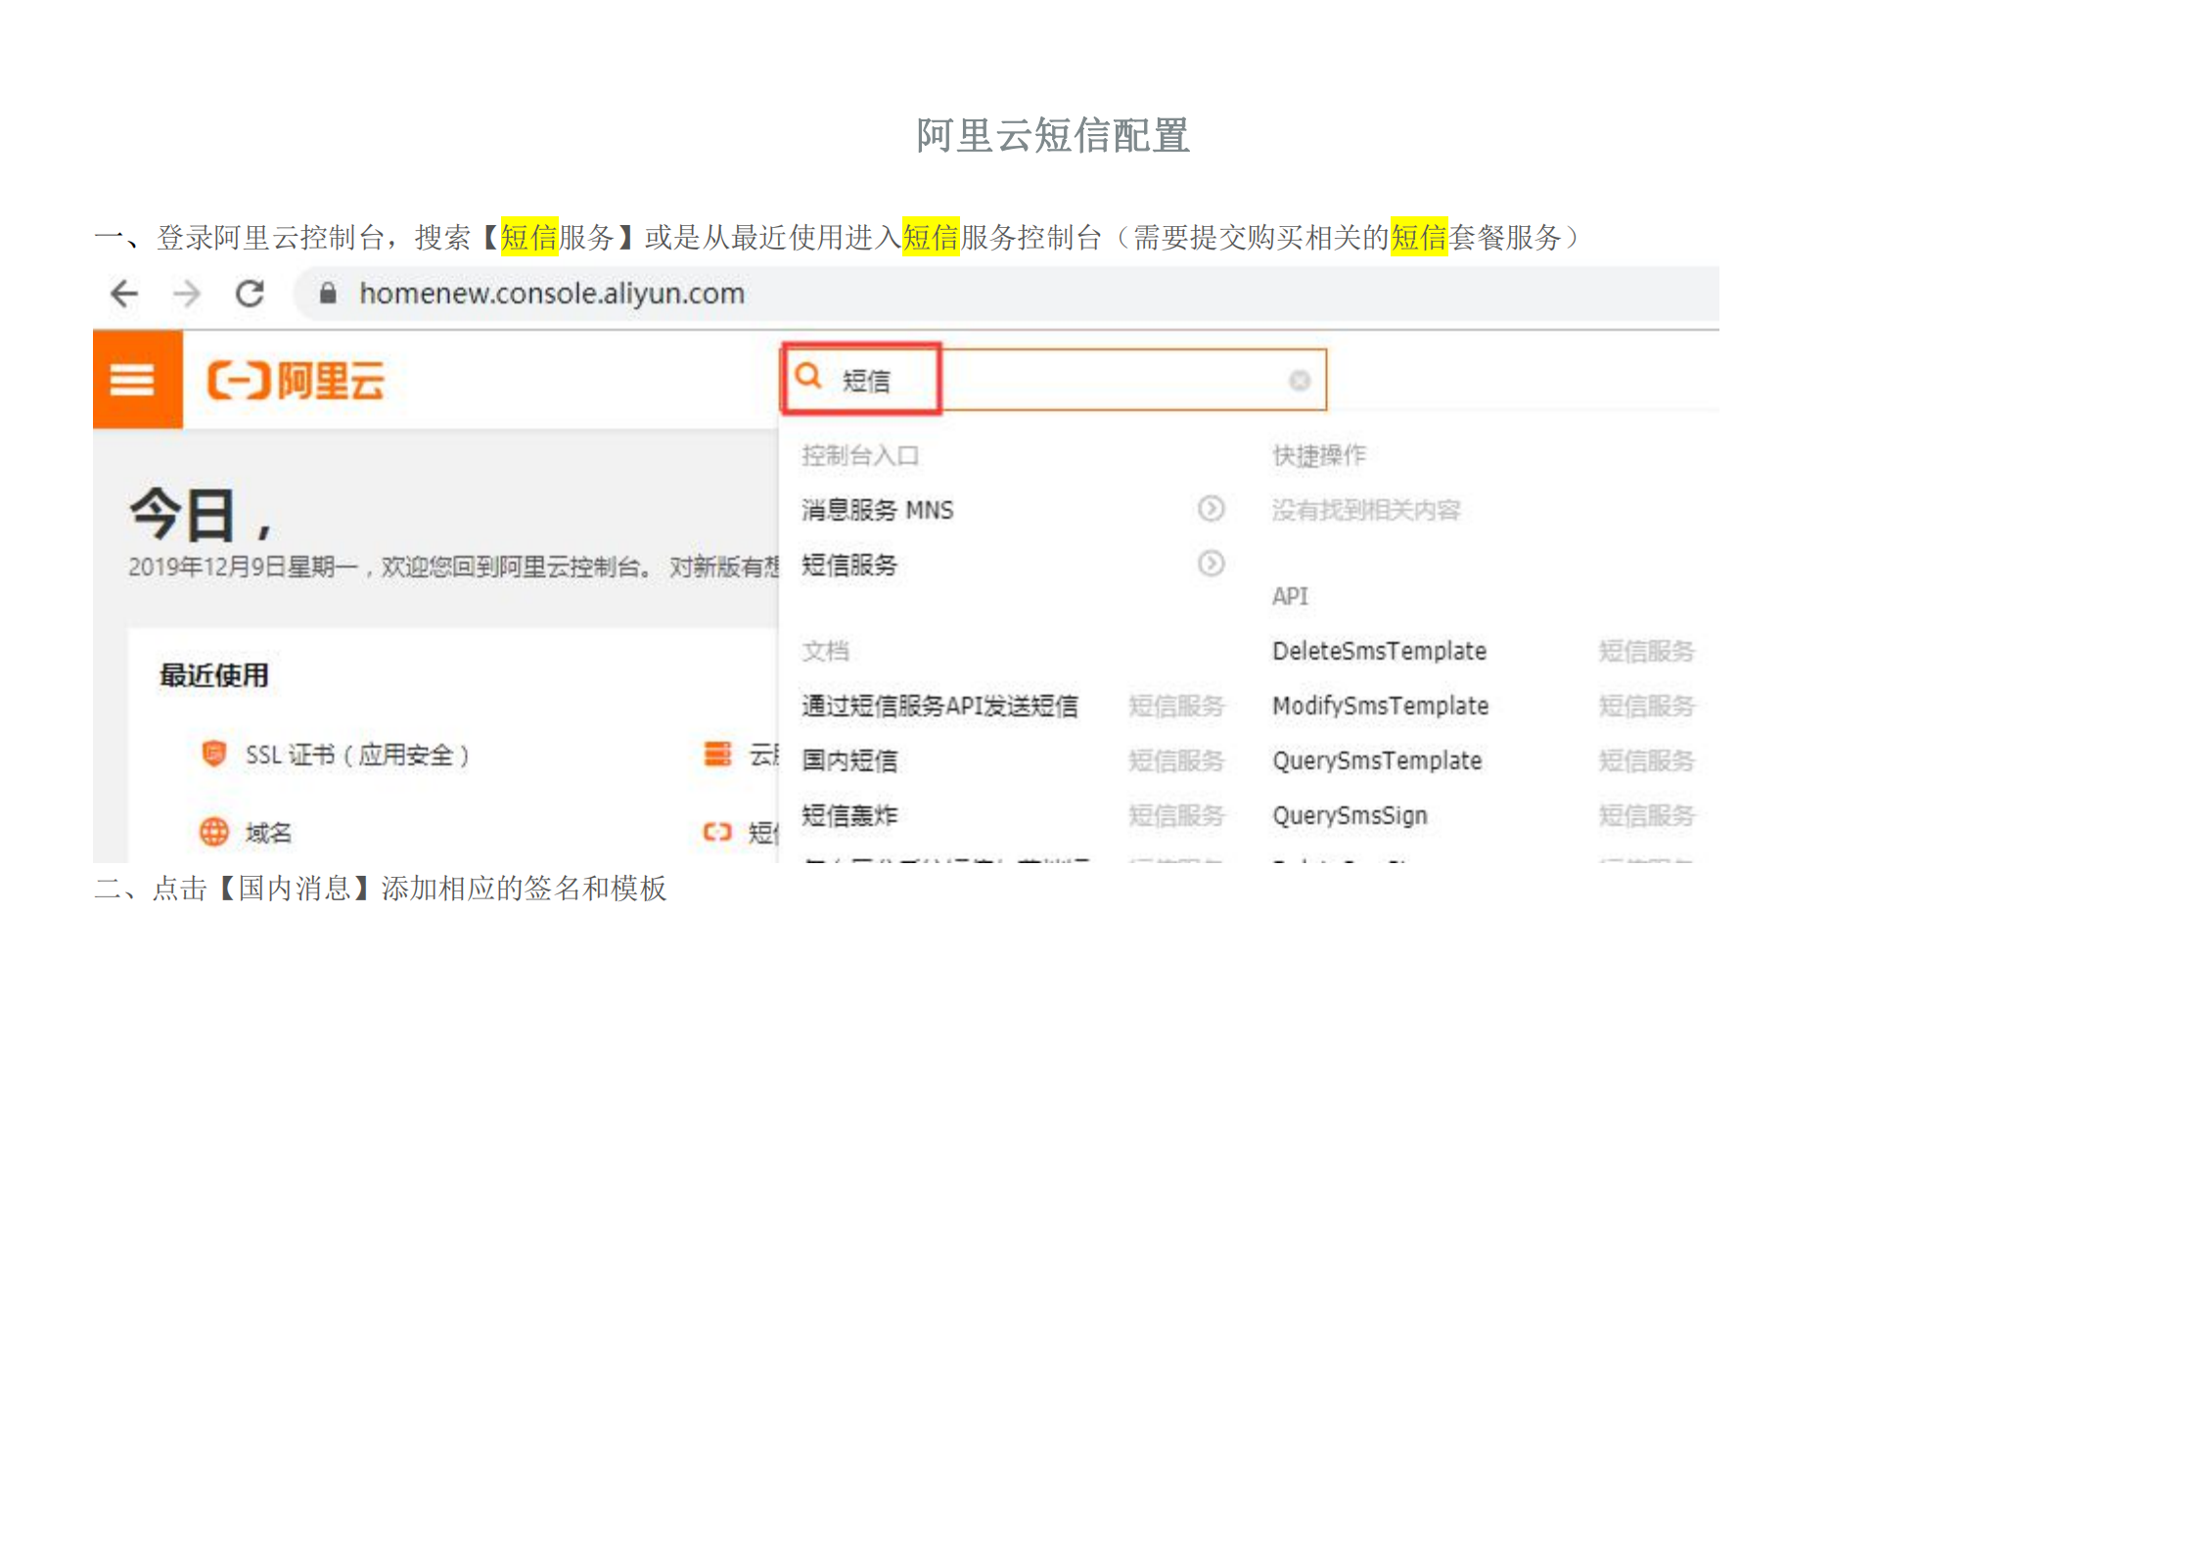Open the 短信轰炸 document
The image size is (2197, 1553).
pyautogui.click(x=848, y=815)
